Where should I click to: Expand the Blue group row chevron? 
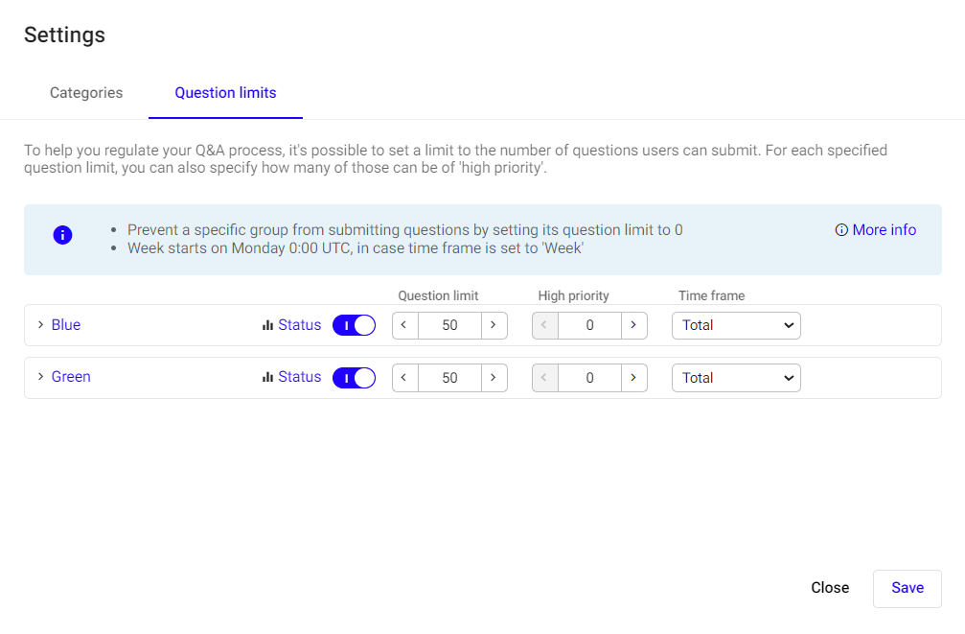pos(40,325)
